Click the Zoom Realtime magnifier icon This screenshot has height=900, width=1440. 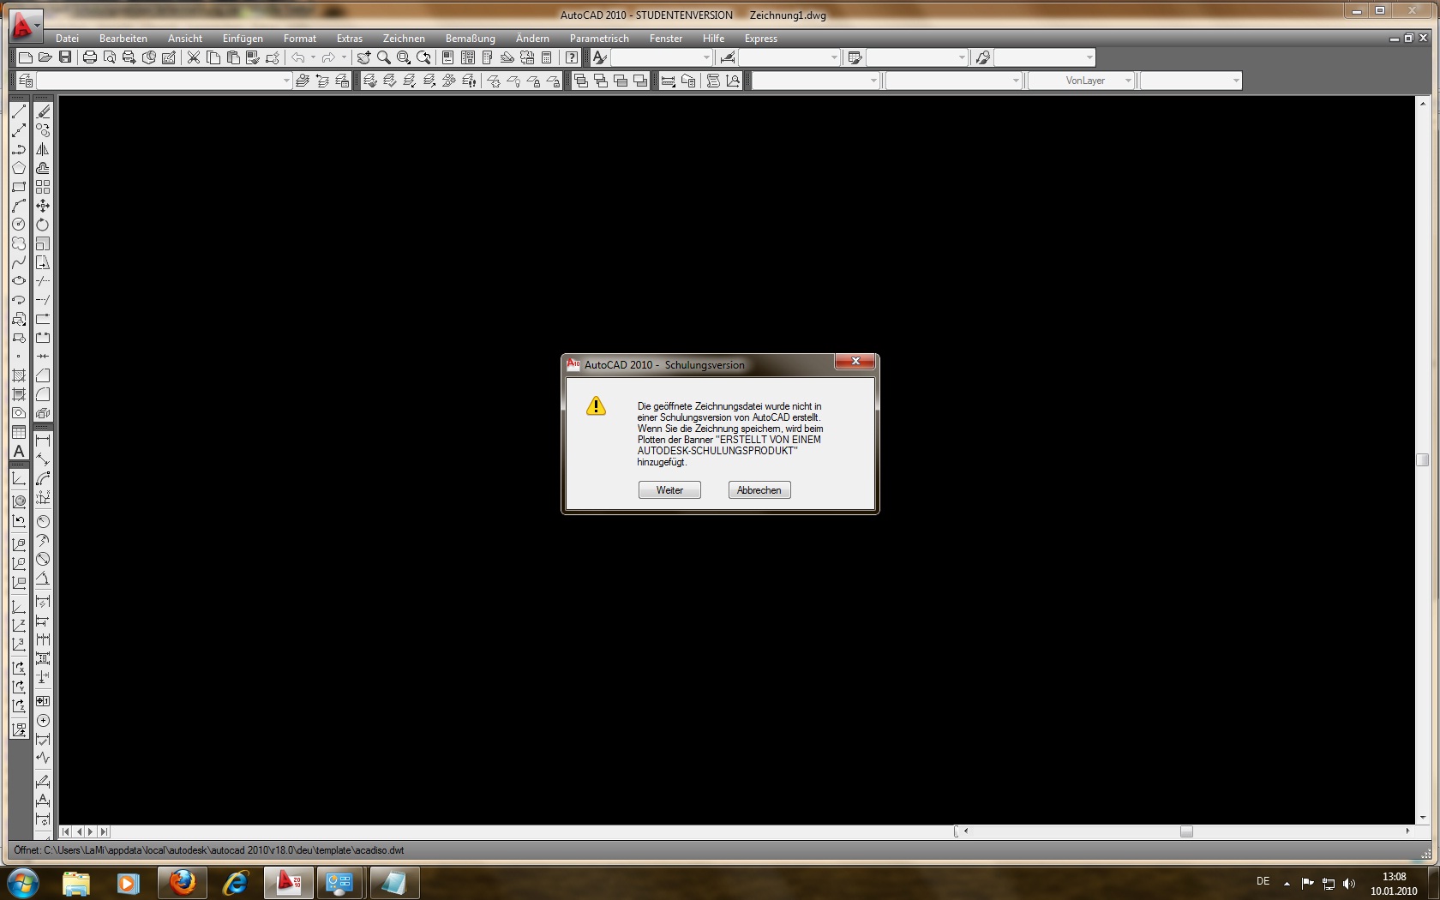pyautogui.click(x=384, y=57)
